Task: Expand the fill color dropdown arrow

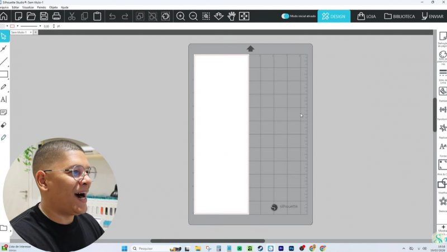Action: 7,26
